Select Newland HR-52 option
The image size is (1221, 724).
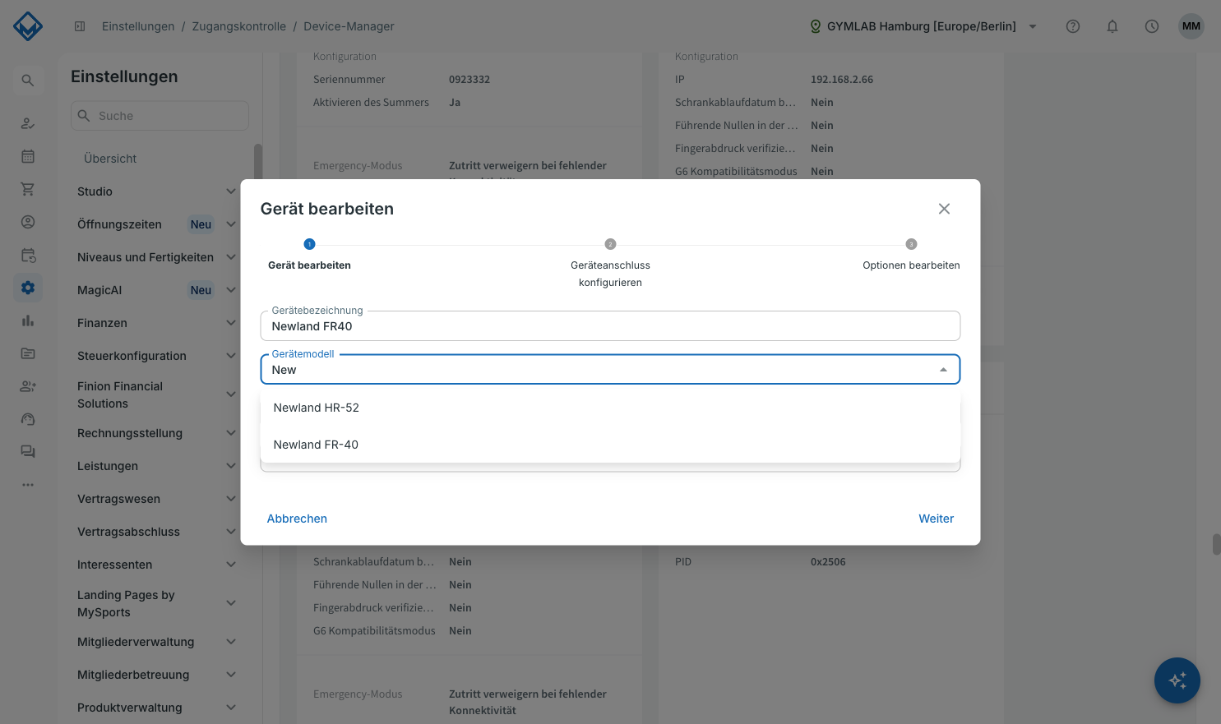point(610,408)
